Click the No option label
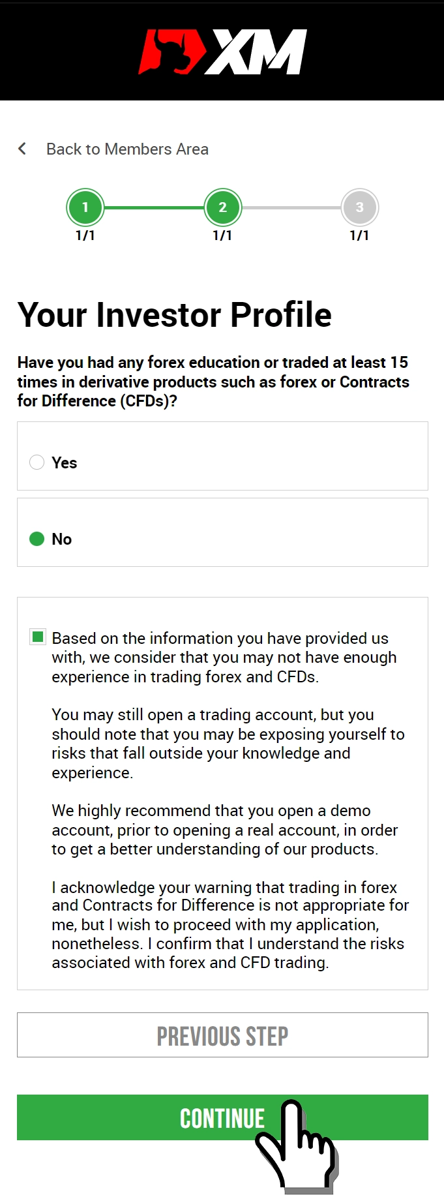444x1197 pixels. [x=62, y=539]
